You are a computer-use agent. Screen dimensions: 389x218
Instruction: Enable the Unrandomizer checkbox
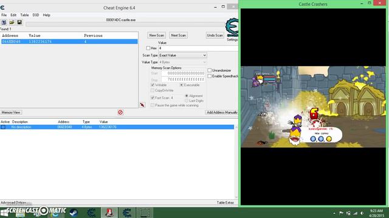(209, 70)
